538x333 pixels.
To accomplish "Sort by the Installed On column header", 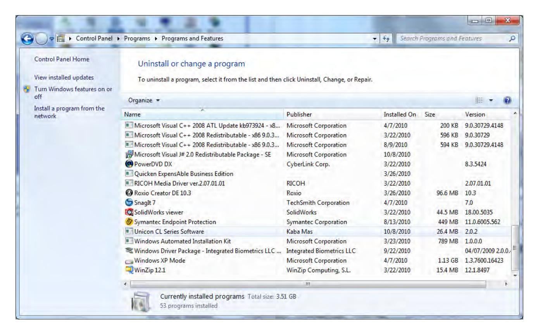I will pos(402,115).
